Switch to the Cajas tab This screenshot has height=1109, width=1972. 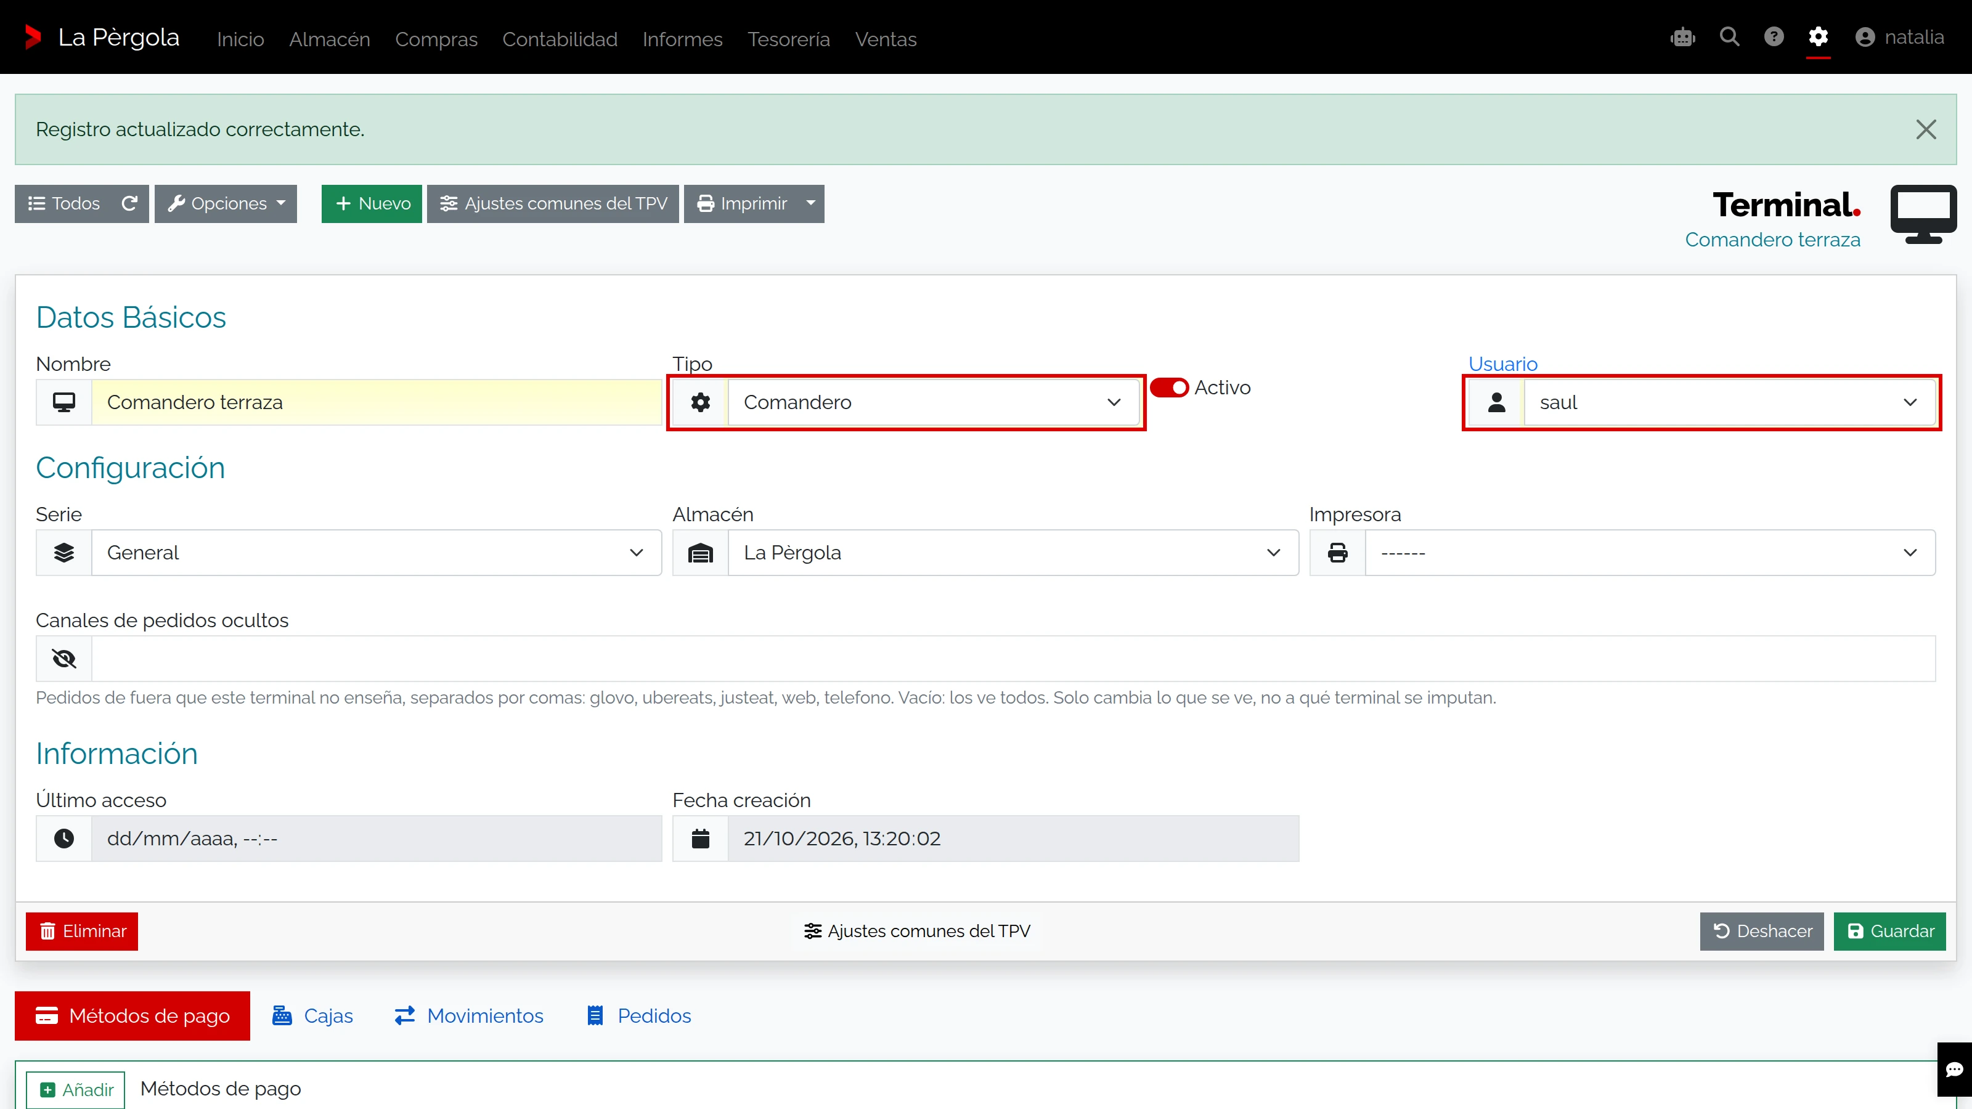coord(312,1015)
